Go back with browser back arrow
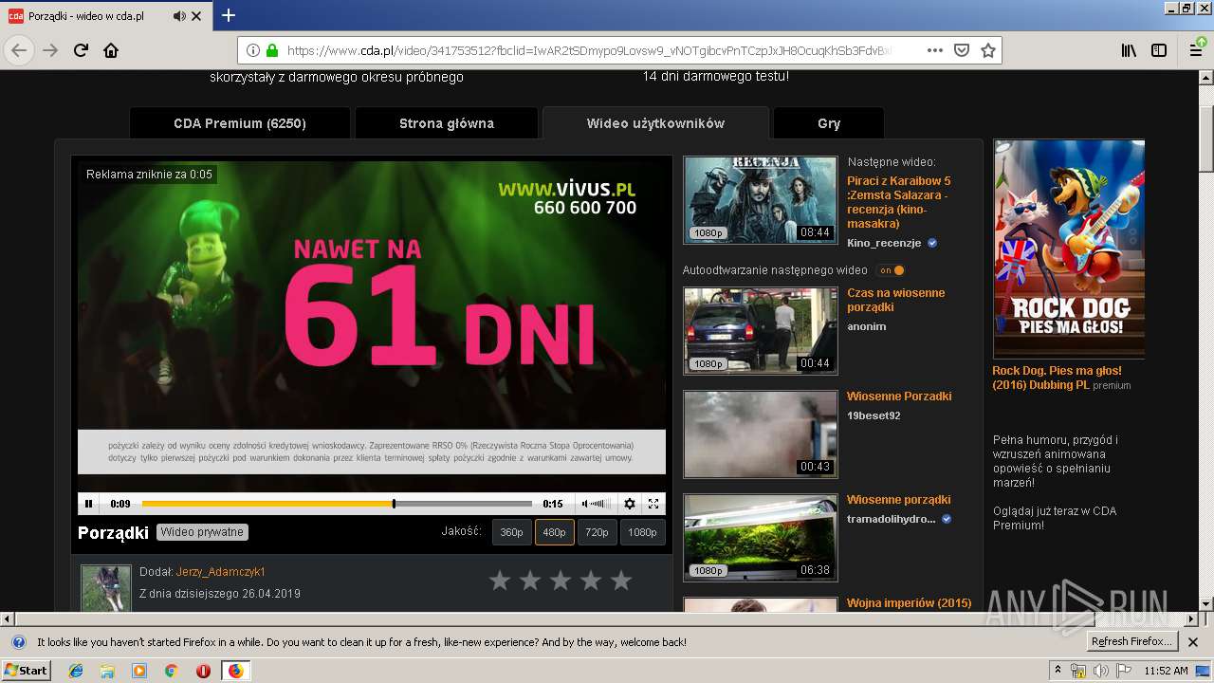The height and width of the screenshot is (683, 1214). [19, 50]
